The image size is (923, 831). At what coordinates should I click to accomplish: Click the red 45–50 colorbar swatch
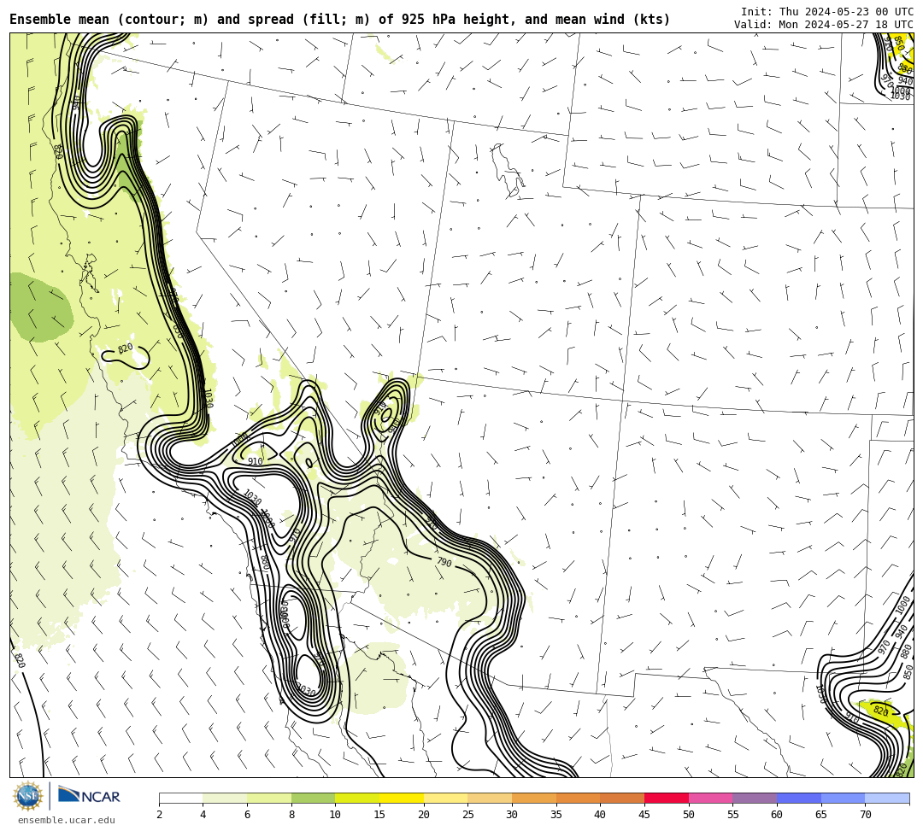667,798
